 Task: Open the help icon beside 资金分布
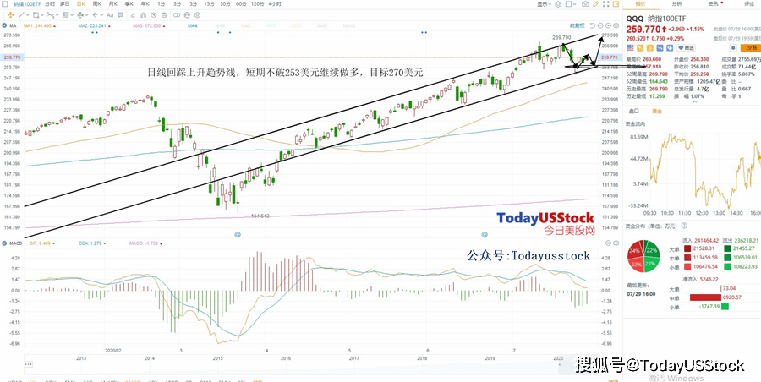(x=684, y=226)
